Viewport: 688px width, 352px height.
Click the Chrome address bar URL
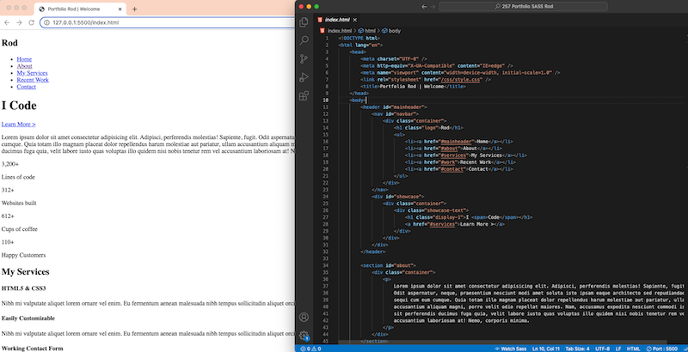point(85,23)
